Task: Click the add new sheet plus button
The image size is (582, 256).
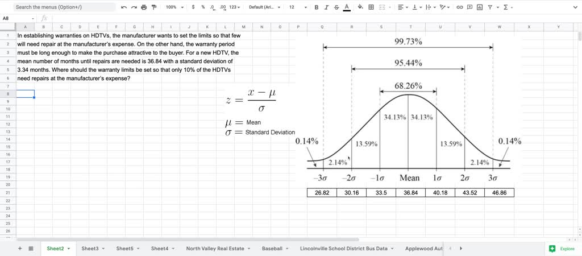Action: click(x=20, y=249)
